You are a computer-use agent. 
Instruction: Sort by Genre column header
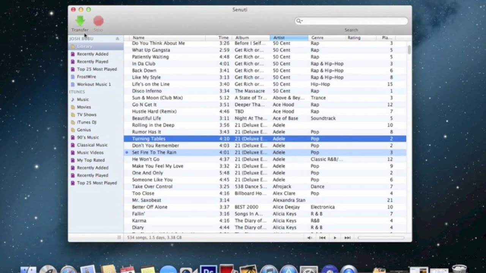click(327, 38)
